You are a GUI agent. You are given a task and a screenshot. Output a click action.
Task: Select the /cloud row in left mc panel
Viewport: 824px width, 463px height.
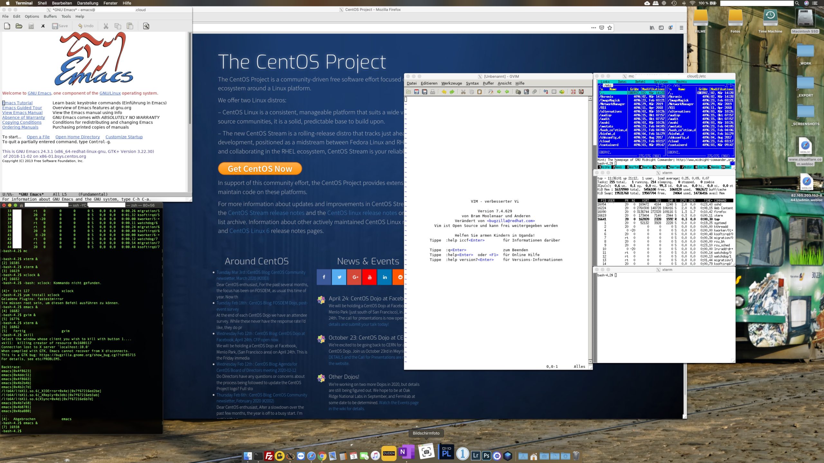(632, 141)
